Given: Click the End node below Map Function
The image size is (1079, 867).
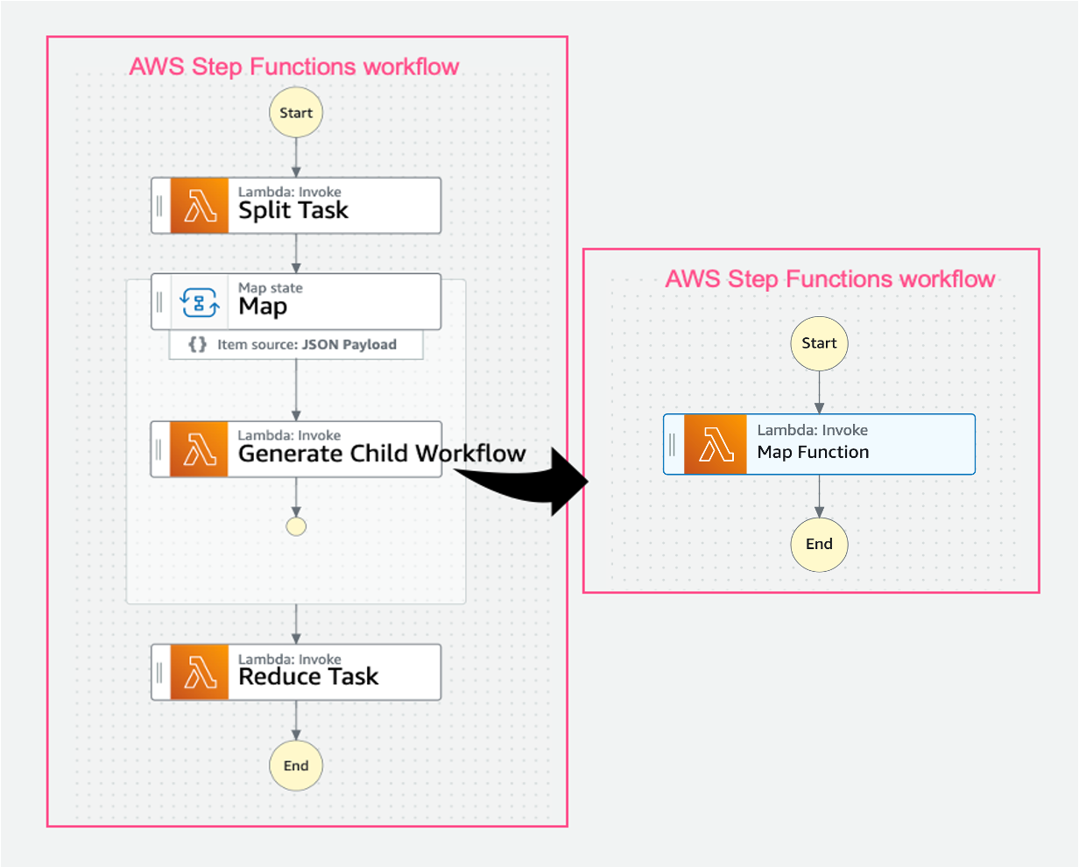Looking at the screenshot, I should point(819,544).
